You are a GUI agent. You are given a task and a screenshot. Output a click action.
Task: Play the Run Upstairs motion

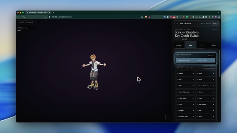coord(205,104)
